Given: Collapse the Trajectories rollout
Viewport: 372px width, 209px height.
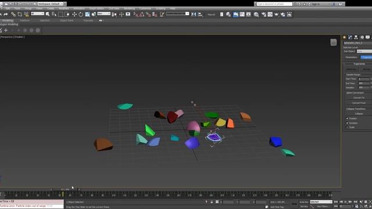Looking at the screenshot, I should coord(359,64).
